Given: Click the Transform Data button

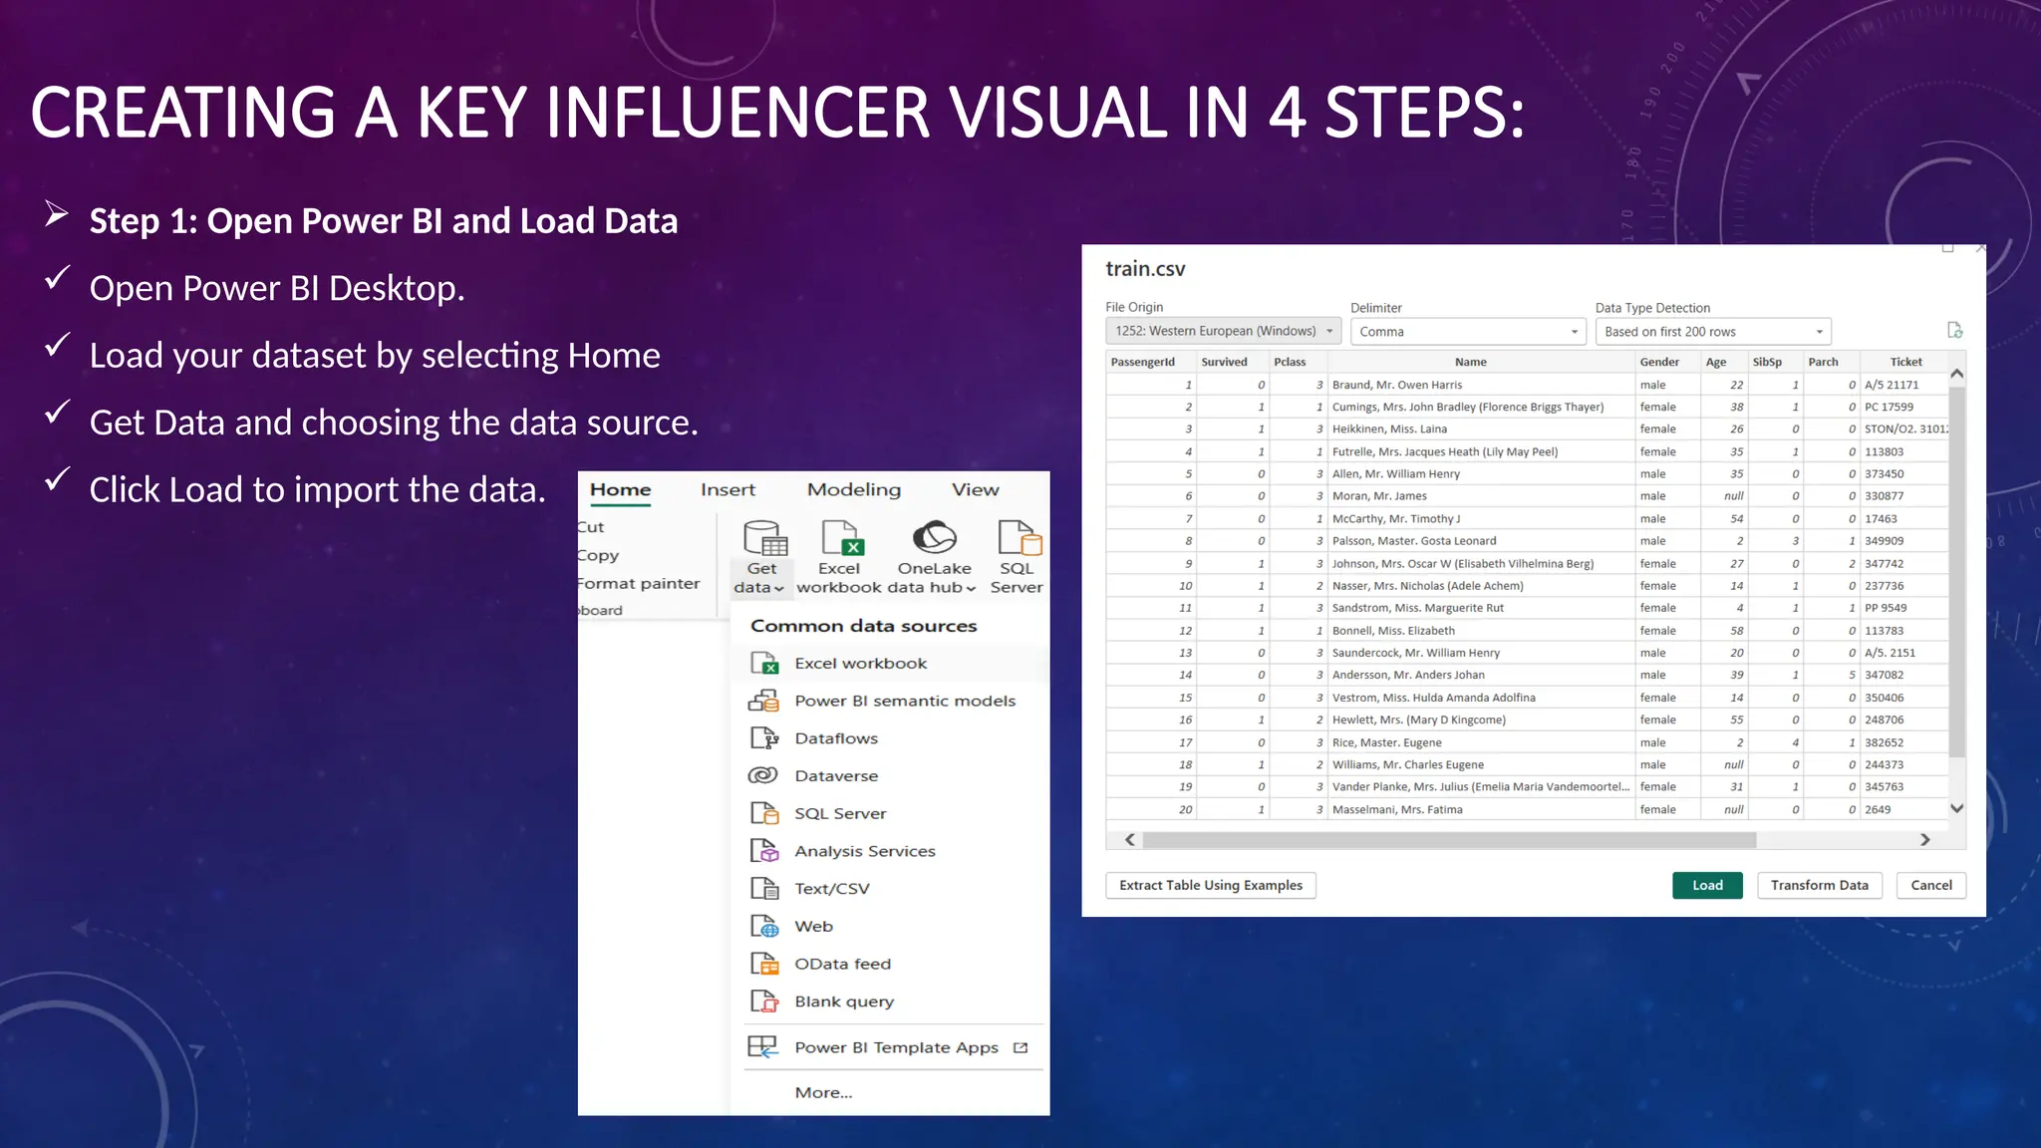Looking at the screenshot, I should coord(1820,885).
